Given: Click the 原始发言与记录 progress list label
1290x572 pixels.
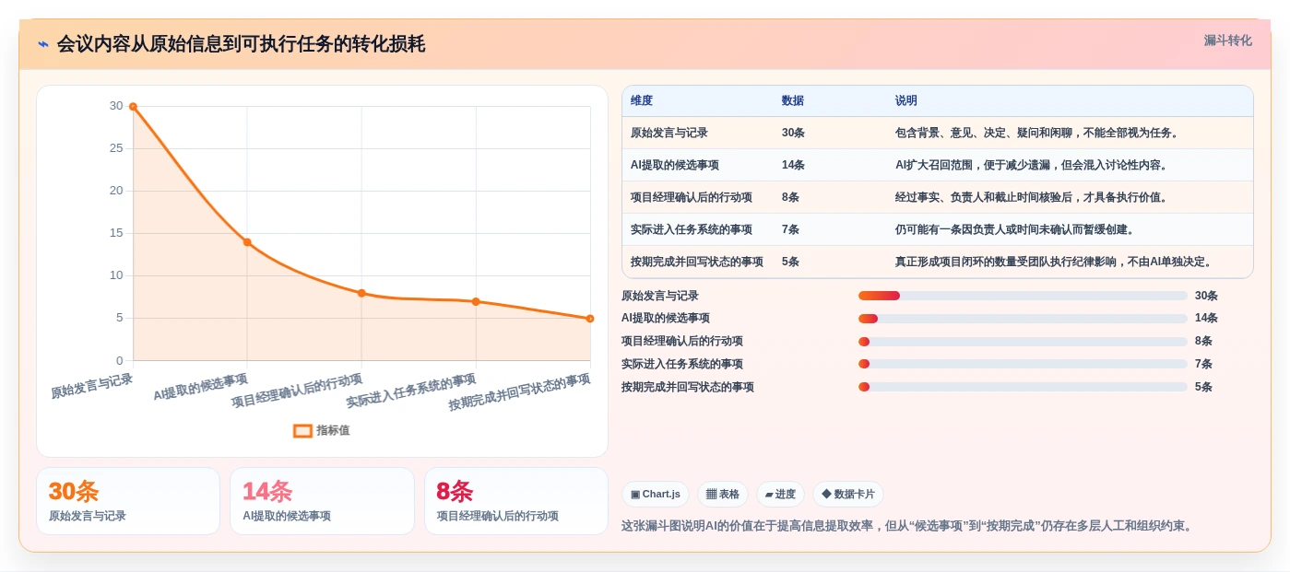Looking at the screenshot, I should tap(660, 296).
